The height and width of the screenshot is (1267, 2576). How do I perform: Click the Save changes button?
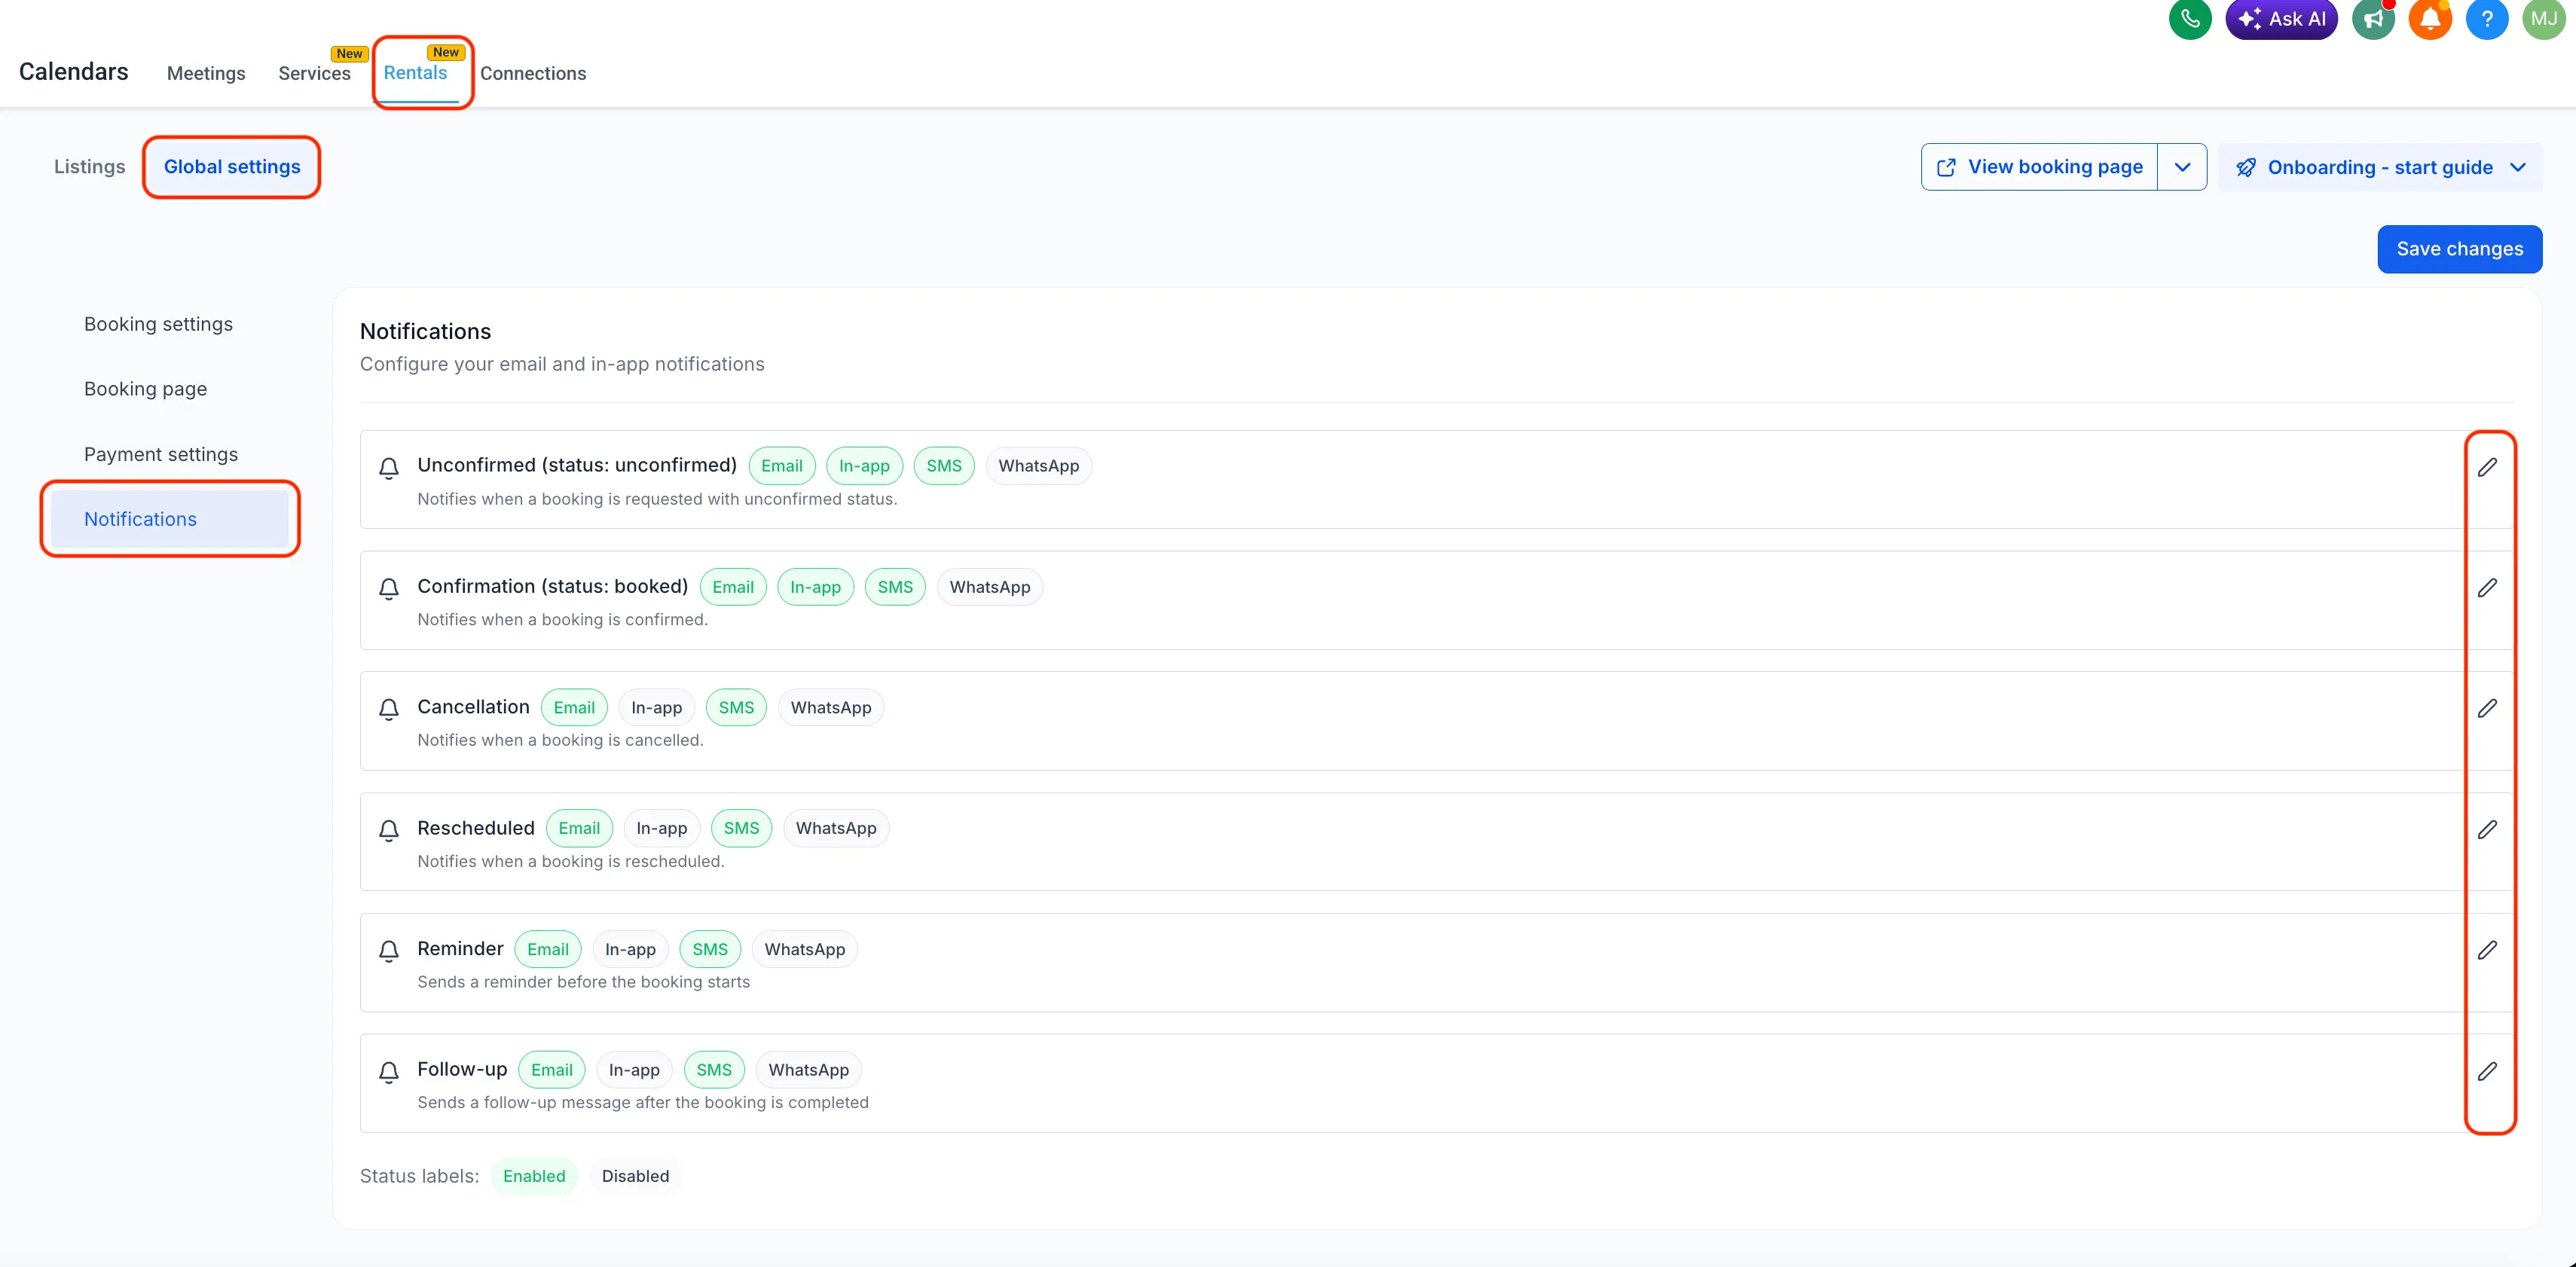tap(2459, 249)
